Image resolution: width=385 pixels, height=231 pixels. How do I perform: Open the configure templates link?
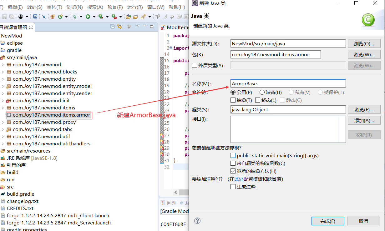pyautogui.click(x=239, y=179)
